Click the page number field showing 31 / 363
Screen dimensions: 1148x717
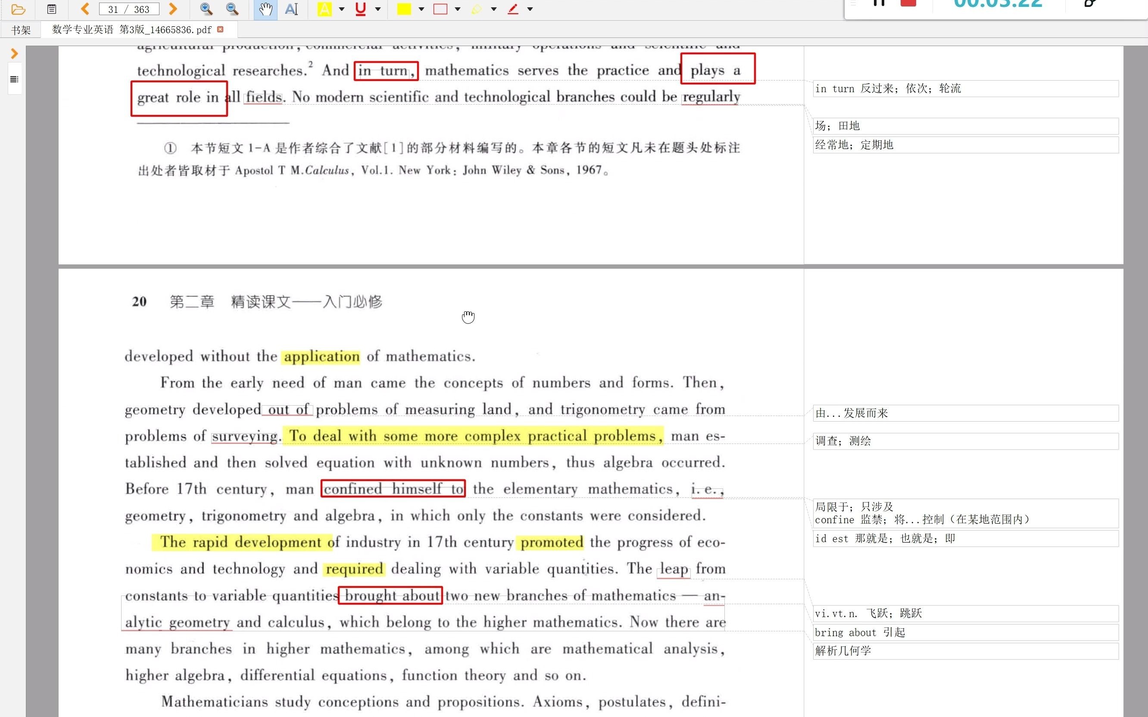(x=129, y=9)
